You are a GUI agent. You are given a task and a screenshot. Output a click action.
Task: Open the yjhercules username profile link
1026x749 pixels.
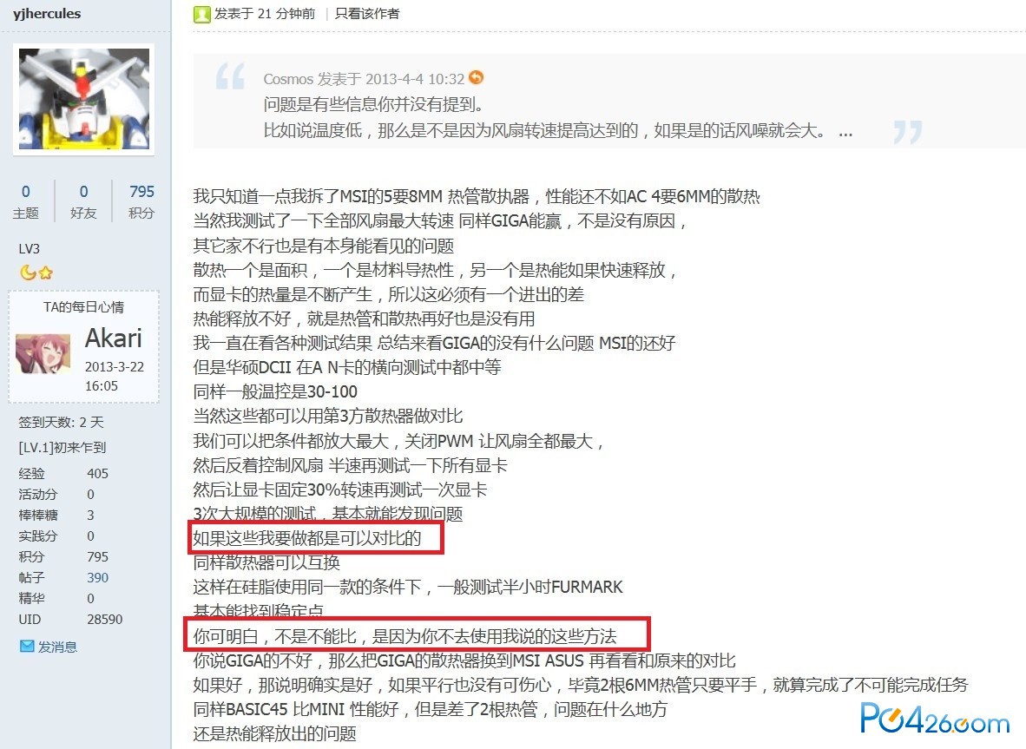47,13
